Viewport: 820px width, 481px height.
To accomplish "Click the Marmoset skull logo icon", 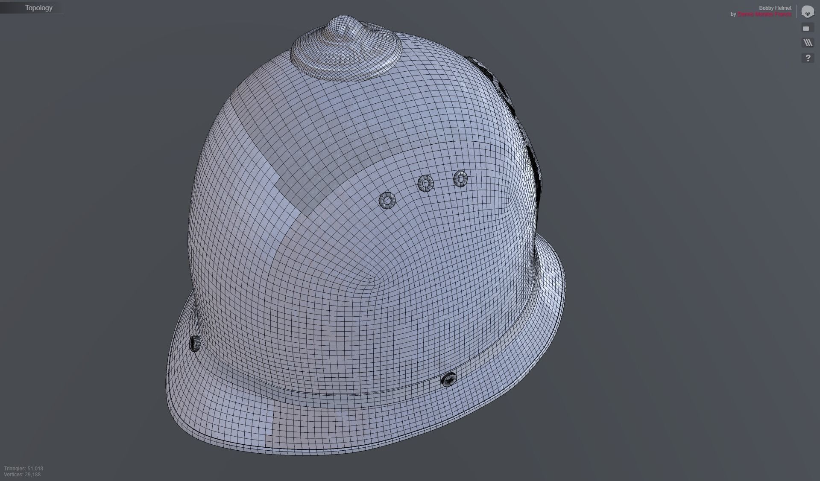I will (807, 12).
